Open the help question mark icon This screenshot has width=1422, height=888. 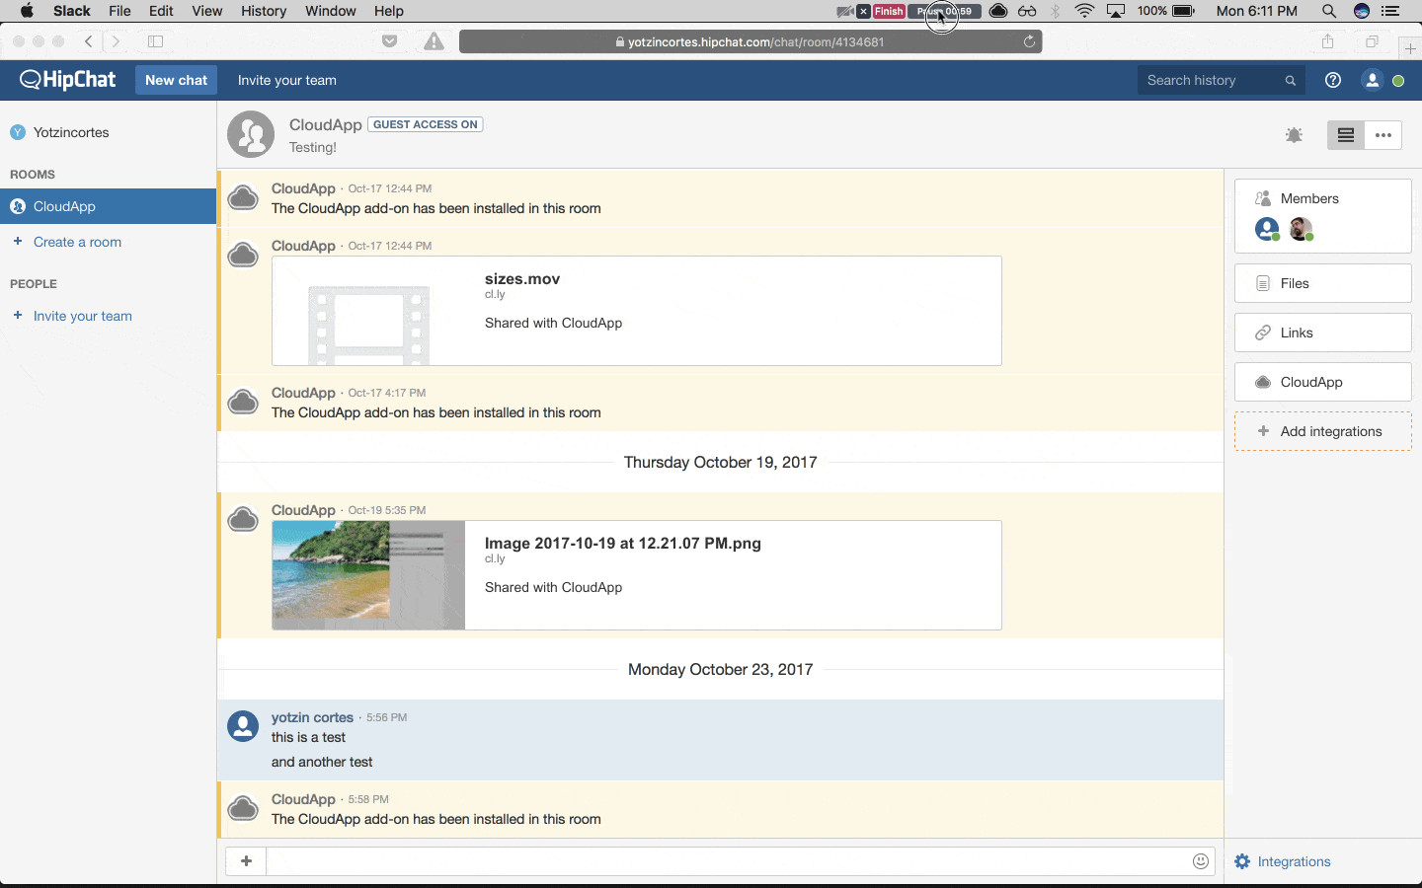pyautogui.click(x=1333, y=80)
